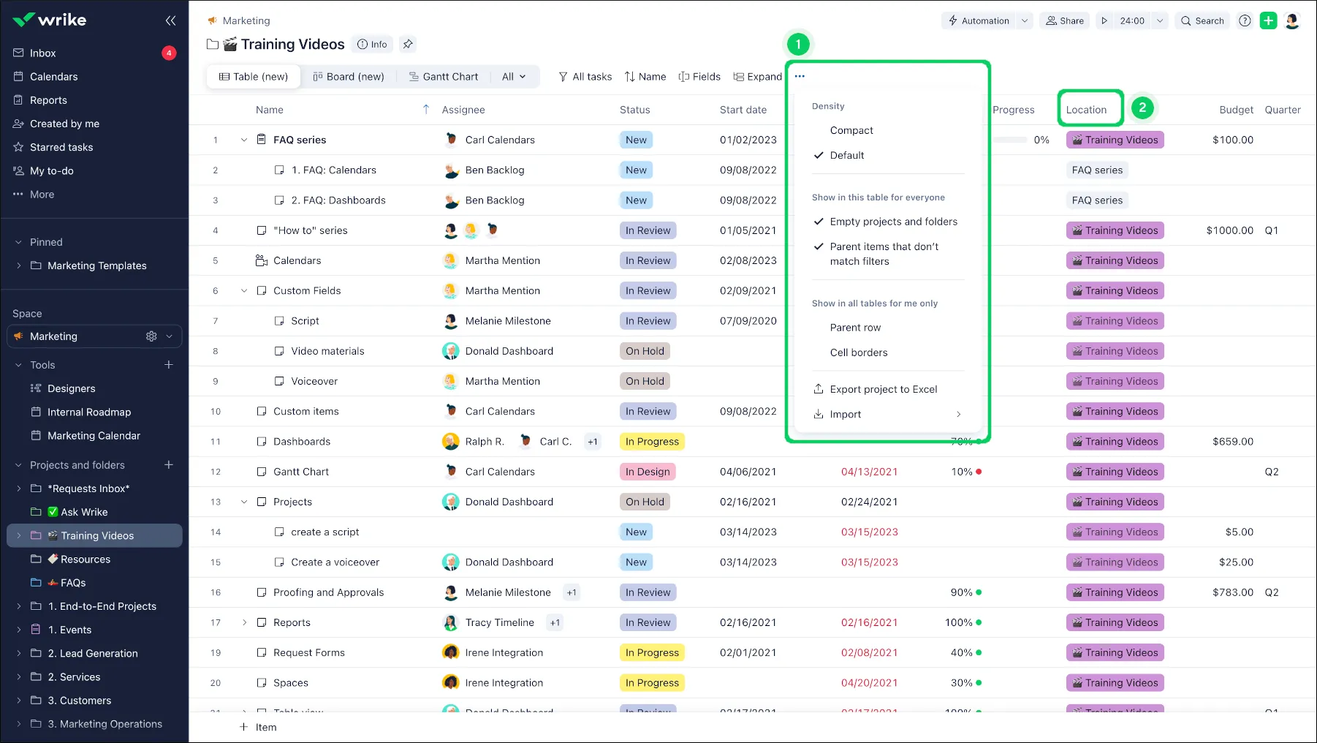Collapse the sidebar with the double-chevron icon
Viewport: 1317px width, 743px height.
tap(170, 20)
